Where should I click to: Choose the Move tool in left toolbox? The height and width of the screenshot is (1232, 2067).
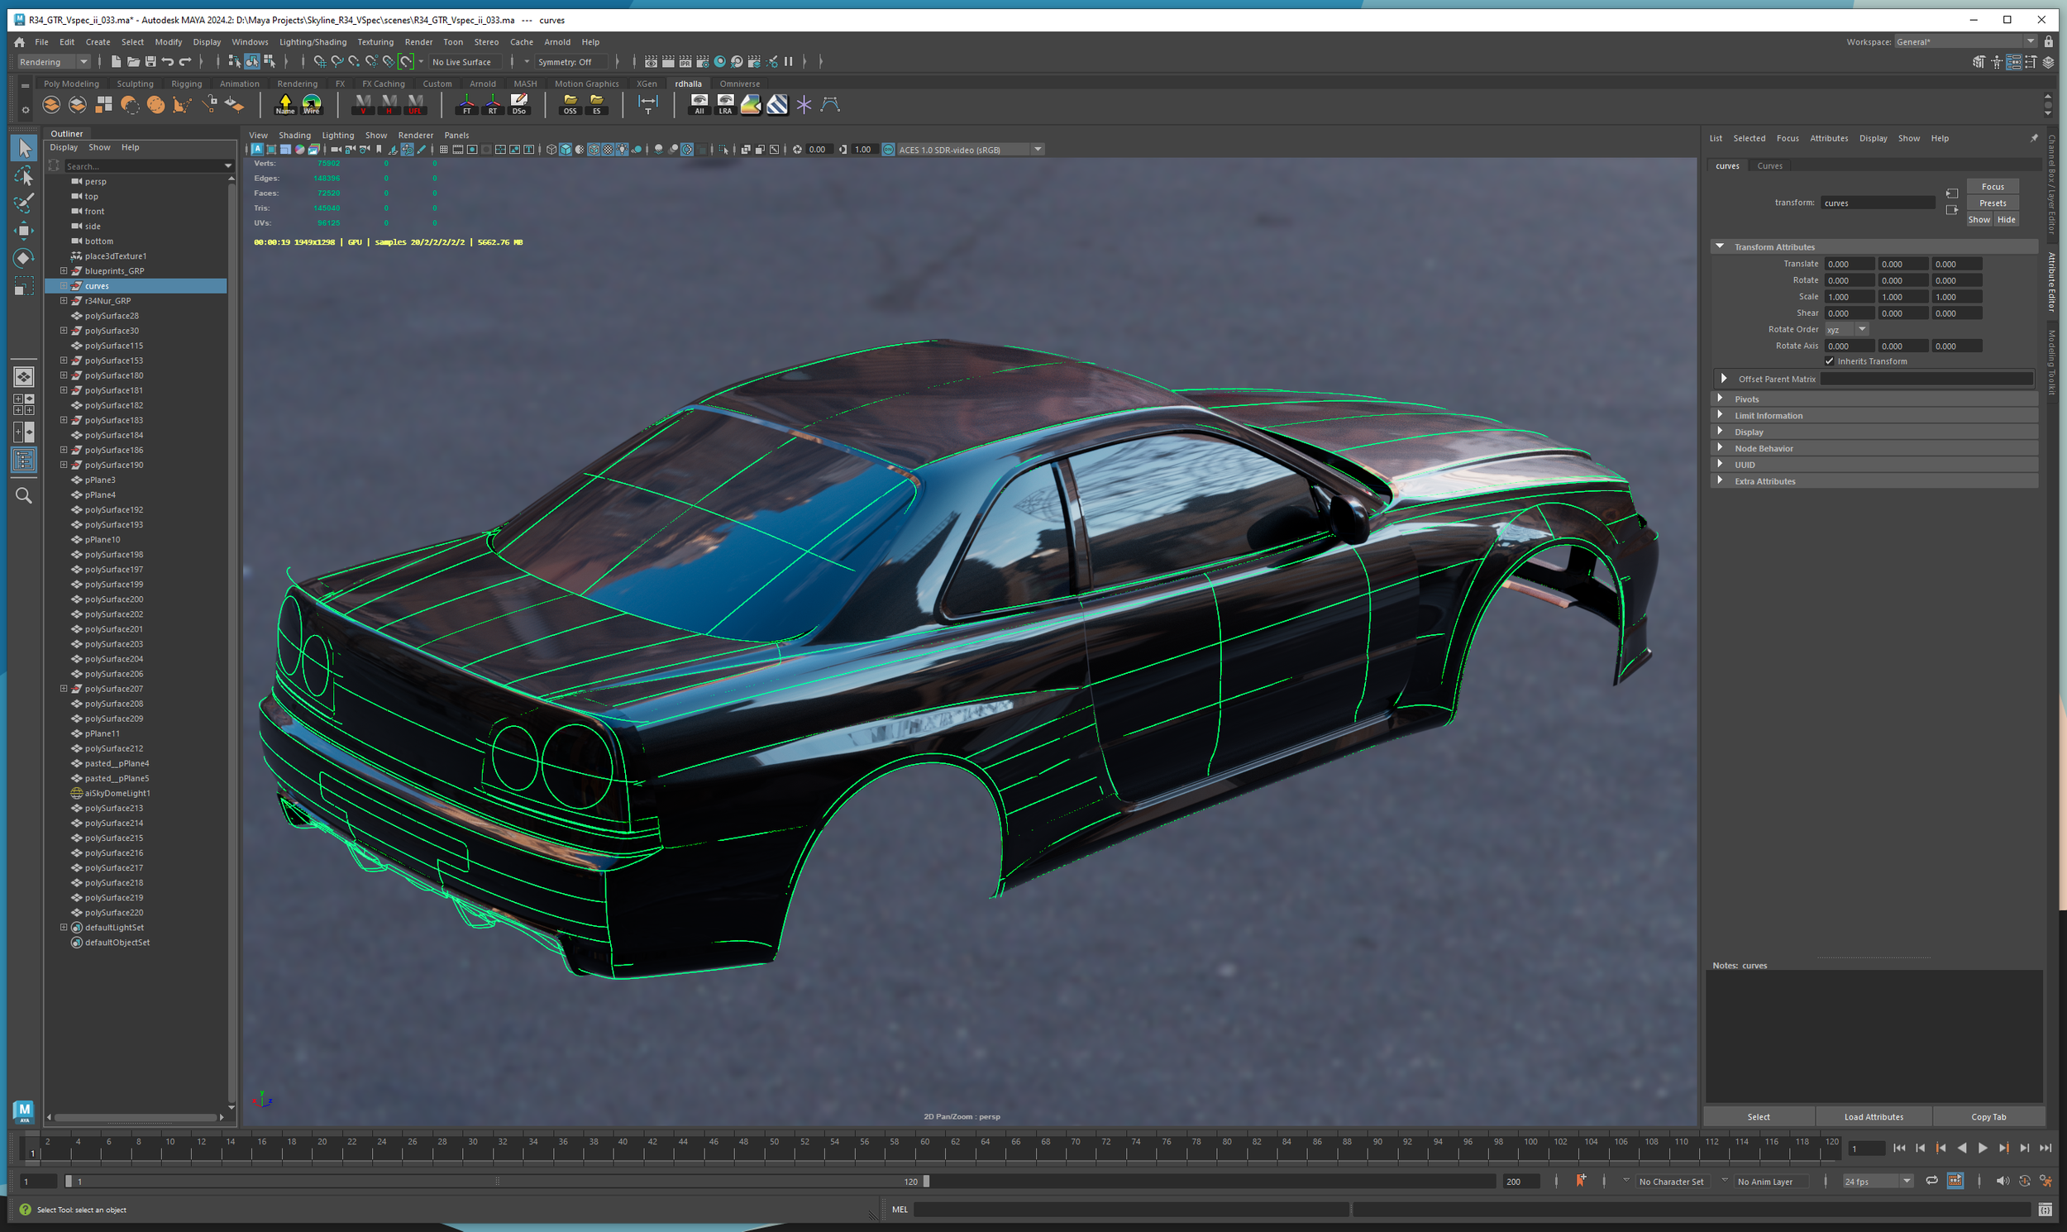click(x=24, y=230)
